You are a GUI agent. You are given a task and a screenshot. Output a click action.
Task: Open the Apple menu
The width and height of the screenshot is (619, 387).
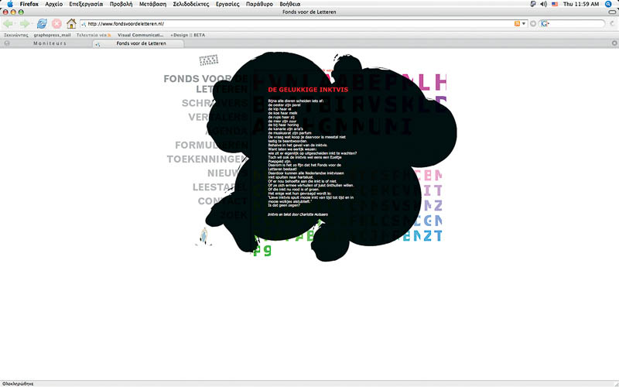click(10, 4)
